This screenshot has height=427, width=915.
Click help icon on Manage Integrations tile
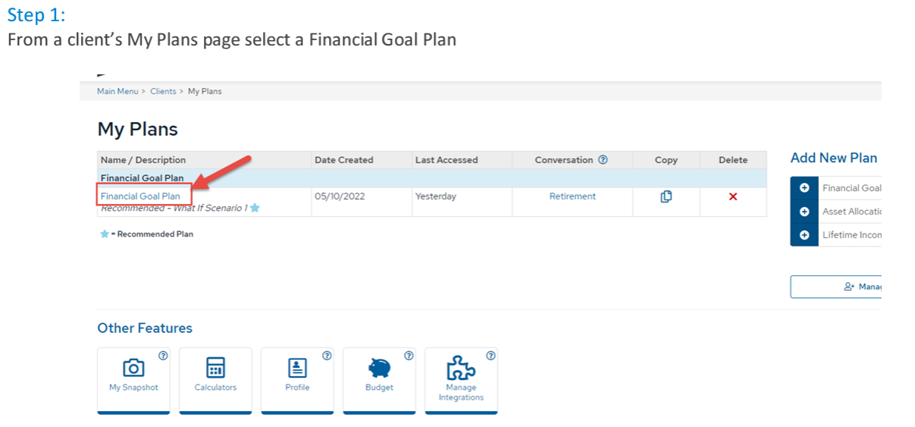(x=490, y=355)
